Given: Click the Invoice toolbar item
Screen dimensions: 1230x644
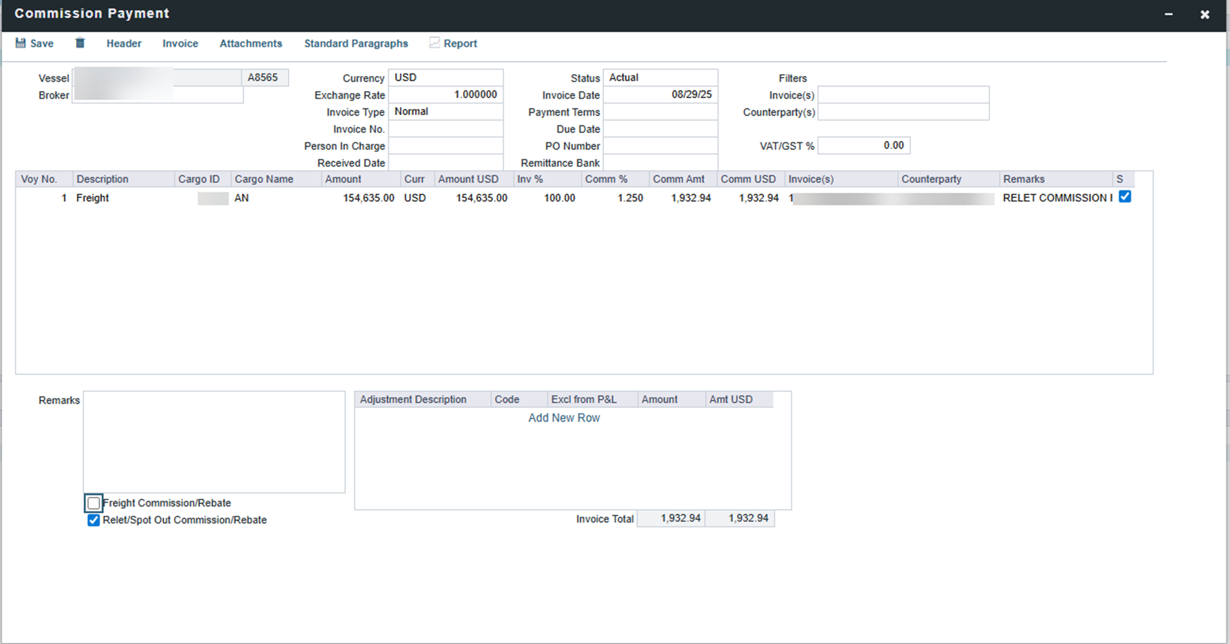Looking at the screenshot, I should [180, 43].
